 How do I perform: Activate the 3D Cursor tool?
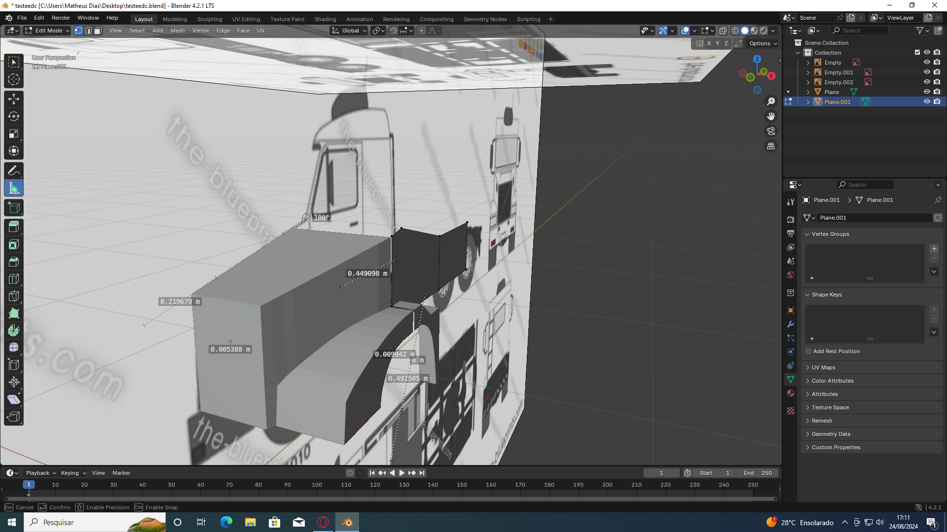14,79
